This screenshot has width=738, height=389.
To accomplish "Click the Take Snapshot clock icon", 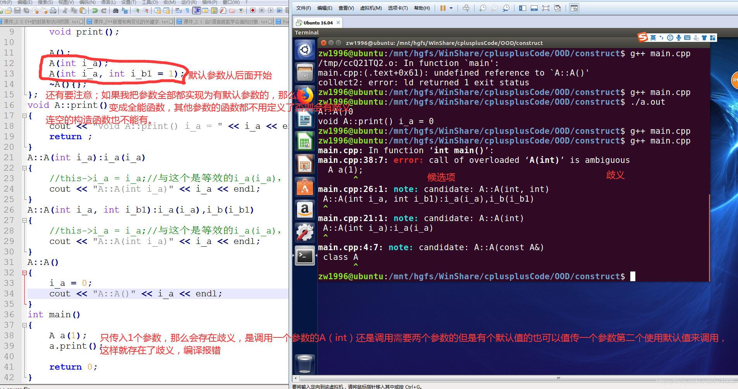I will coord(482,8).
